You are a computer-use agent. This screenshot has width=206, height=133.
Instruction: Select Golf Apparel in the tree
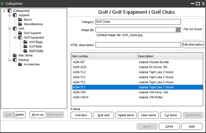(x=33, y=33)
